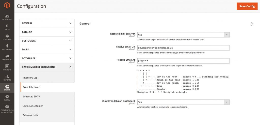Open the Reports bar chart icon
This screenshot has height=125, width=260.
point(7,78)
